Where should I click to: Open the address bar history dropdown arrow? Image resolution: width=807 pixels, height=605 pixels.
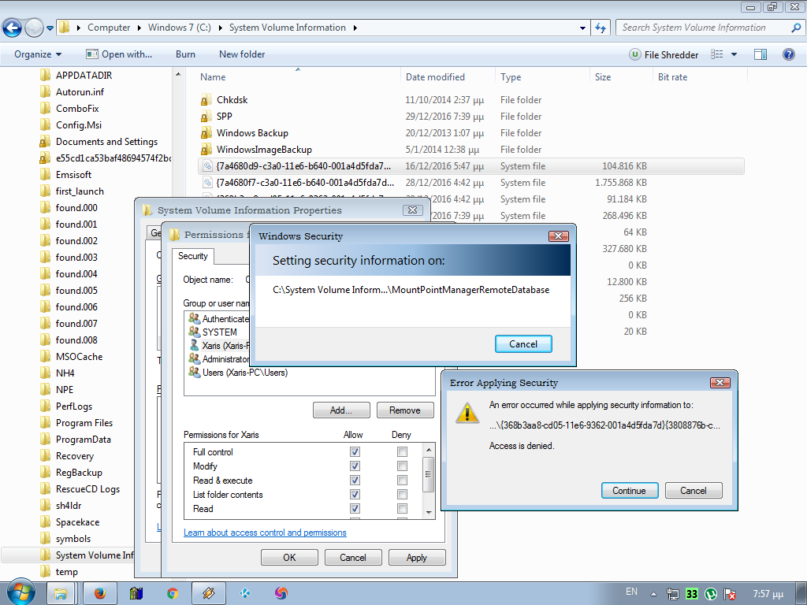pos(582,28)
